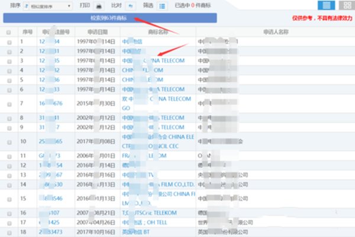Open row 1 registration number link

tap(49, 41)
